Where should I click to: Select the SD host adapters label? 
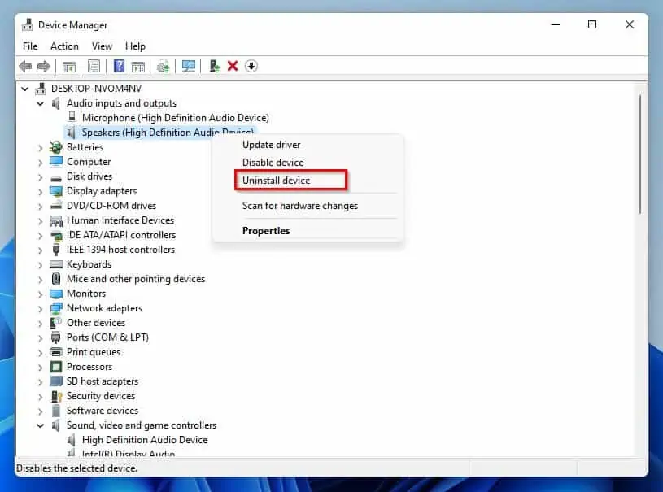coord(103,381)
